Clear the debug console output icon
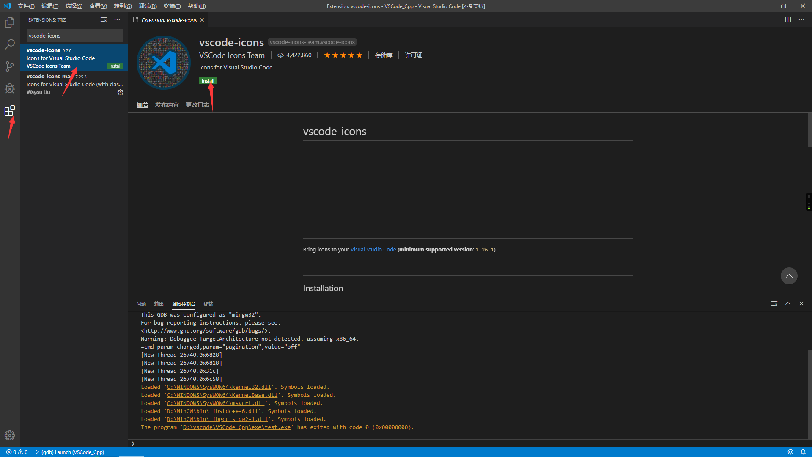Viewport: 812px width, 457px height. click(x=774, y=303)
